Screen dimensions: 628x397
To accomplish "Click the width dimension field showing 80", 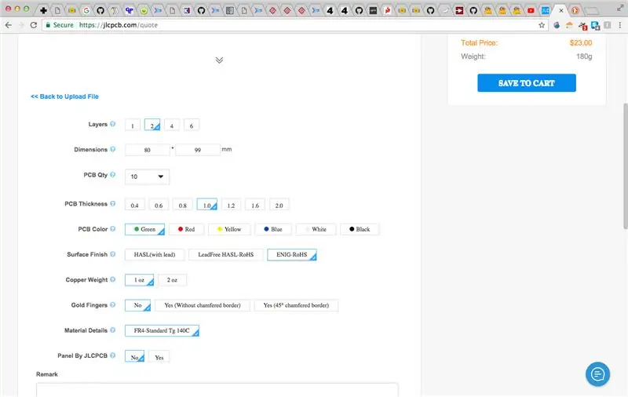I will pyautogui.click(x=148, y=150).
